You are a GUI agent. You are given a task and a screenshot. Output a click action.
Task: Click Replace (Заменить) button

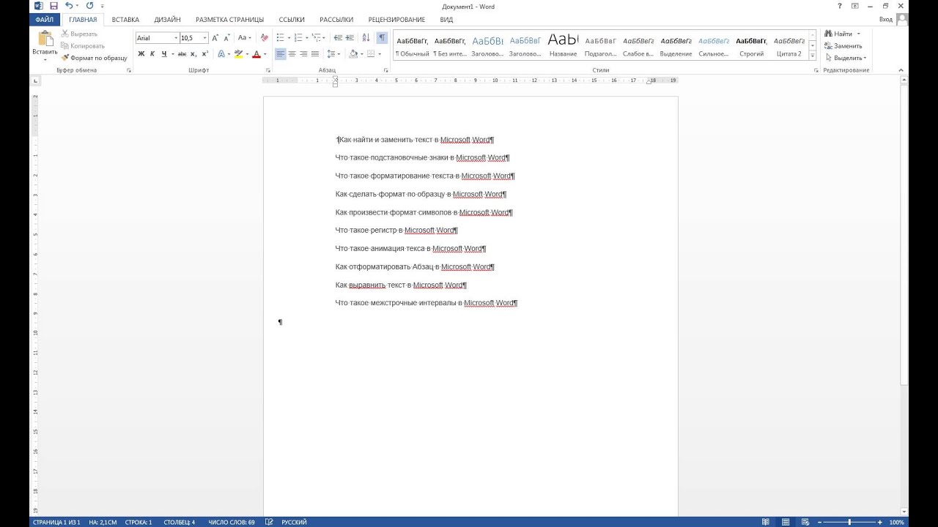coord(843,46)
